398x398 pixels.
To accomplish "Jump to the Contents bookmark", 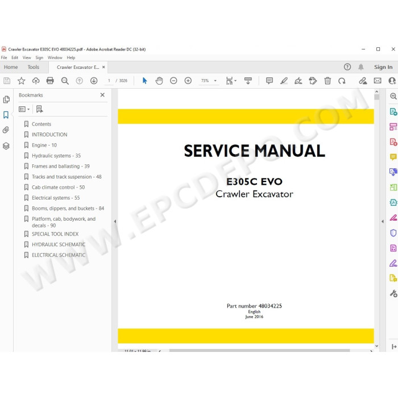I will (x=42, y=124).
